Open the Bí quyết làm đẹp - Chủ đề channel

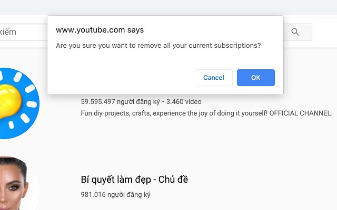point(134,180)
